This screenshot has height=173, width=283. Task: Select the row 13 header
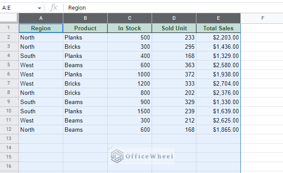(x=9, y=139)
